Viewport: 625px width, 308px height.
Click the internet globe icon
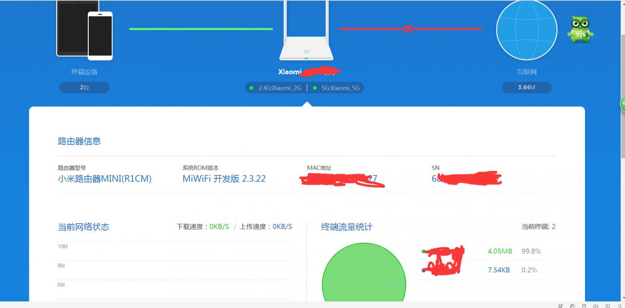(526, 30)
